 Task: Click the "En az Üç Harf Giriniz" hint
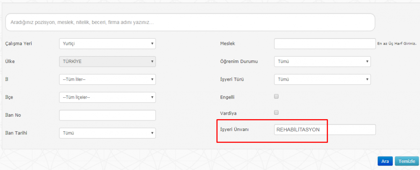point(396,44)
